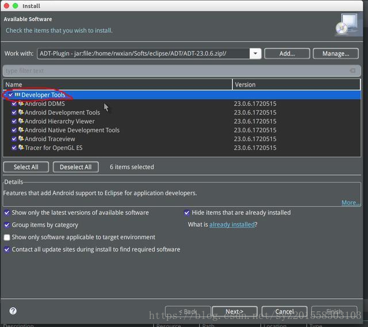Close the Install dialog with red button
368x327 pixels.
point(6,6)
